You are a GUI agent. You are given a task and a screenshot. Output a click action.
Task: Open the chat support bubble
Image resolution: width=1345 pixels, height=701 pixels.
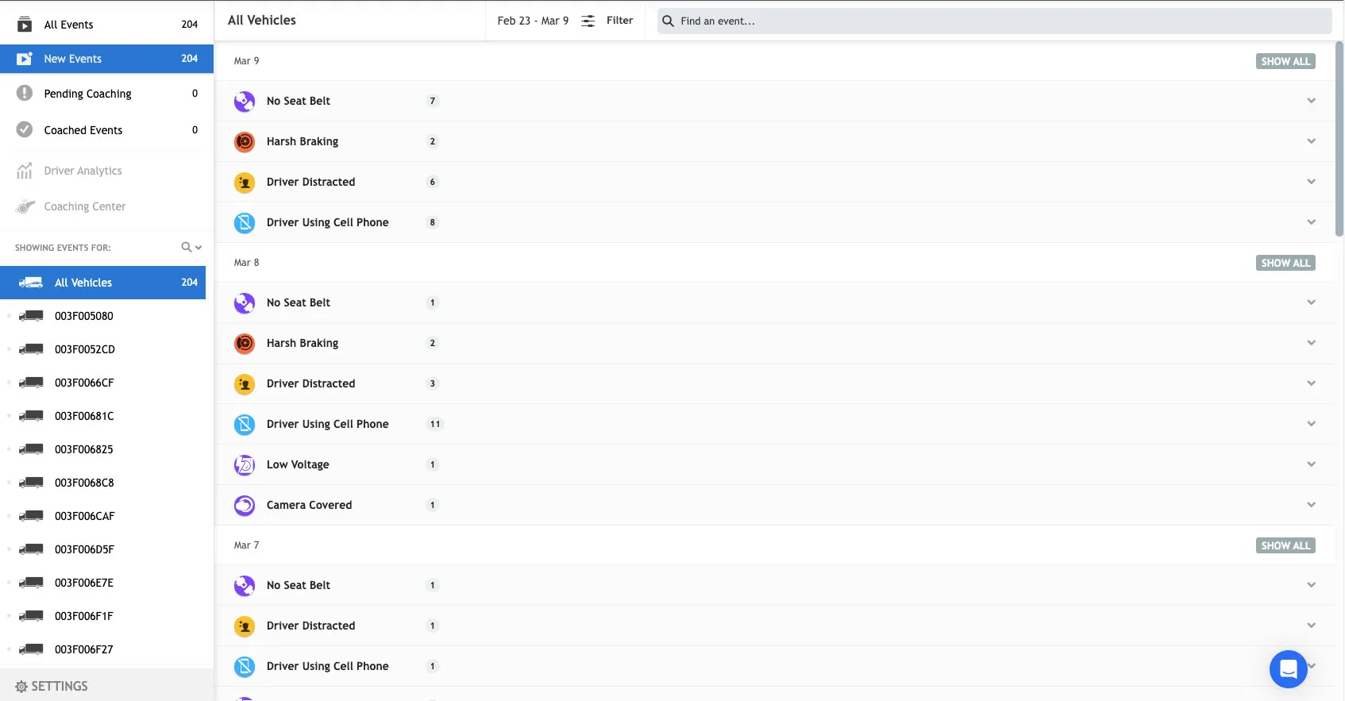click(1288, 669)
